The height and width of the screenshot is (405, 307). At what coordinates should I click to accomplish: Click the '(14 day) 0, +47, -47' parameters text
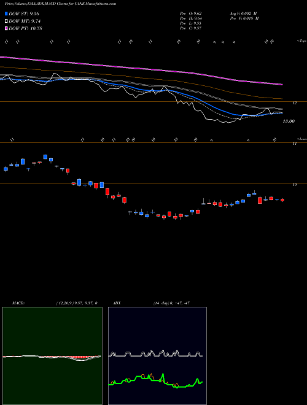tap(171, 303)
